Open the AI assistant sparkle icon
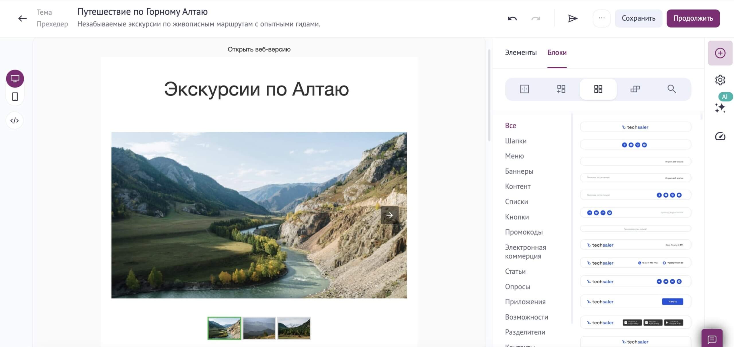The height and width of the screenshot is (347, 734). point(720,108)
